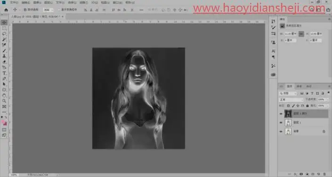This screenshot has height=177, width=332.
Task: Select the Path Selection arrow tool
Action: pyautogui.click(x=4, y=85)
